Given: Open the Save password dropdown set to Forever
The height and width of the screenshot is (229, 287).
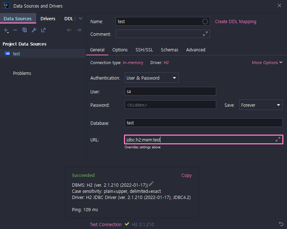Looking at the screenshot, I should [261, 105].
